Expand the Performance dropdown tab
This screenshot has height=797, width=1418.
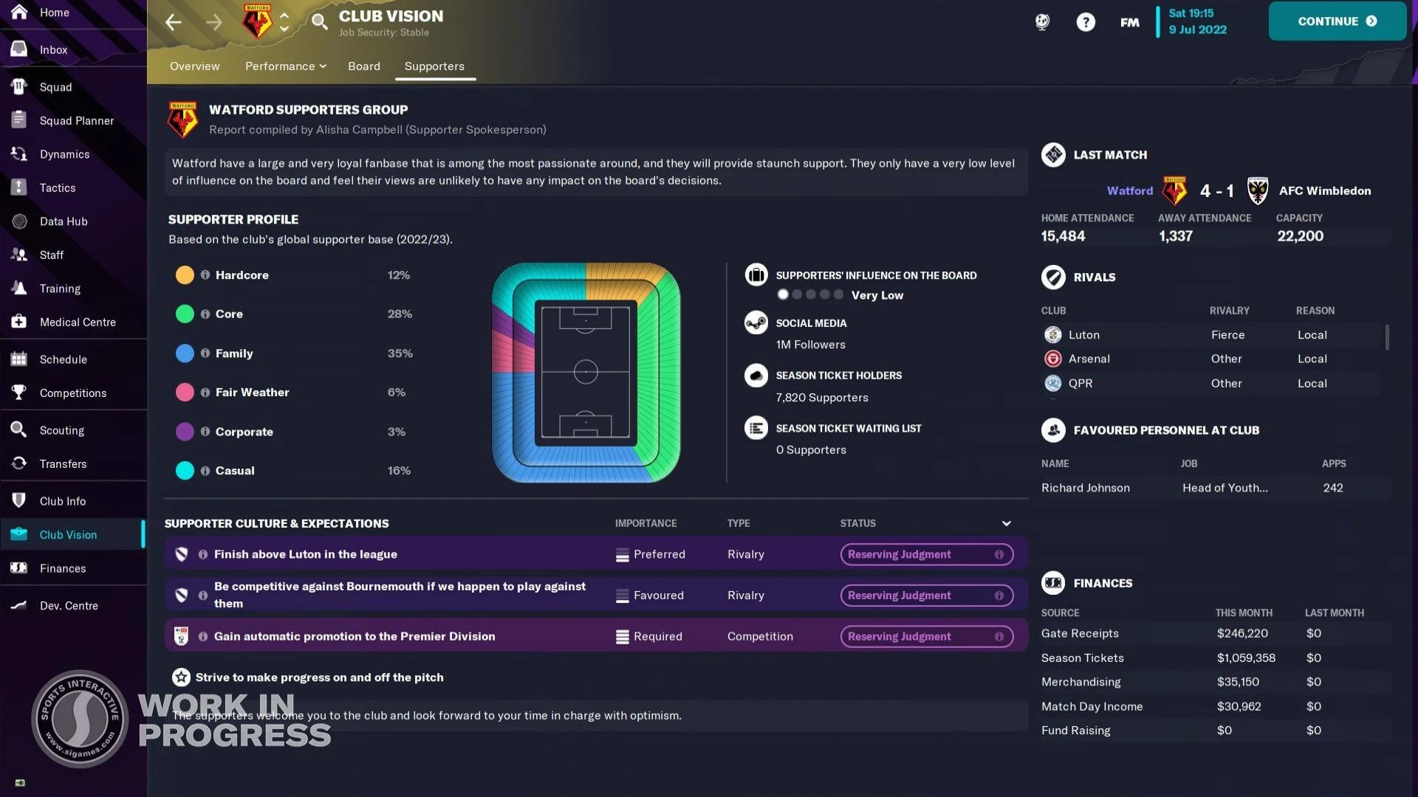click(284, 66)
